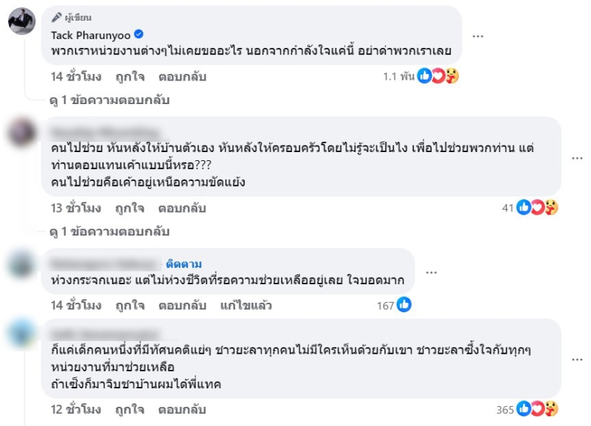Click ตอบกลับ on the 12 ชั่วโมง comment
Image resolution: width=591 pixels, height=426 pixels.
click(x=182, y=408)
